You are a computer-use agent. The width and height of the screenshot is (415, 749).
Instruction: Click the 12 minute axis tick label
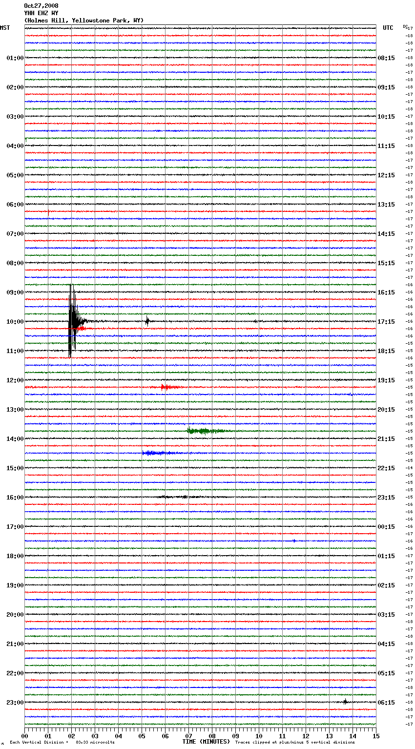coord(306,736)
